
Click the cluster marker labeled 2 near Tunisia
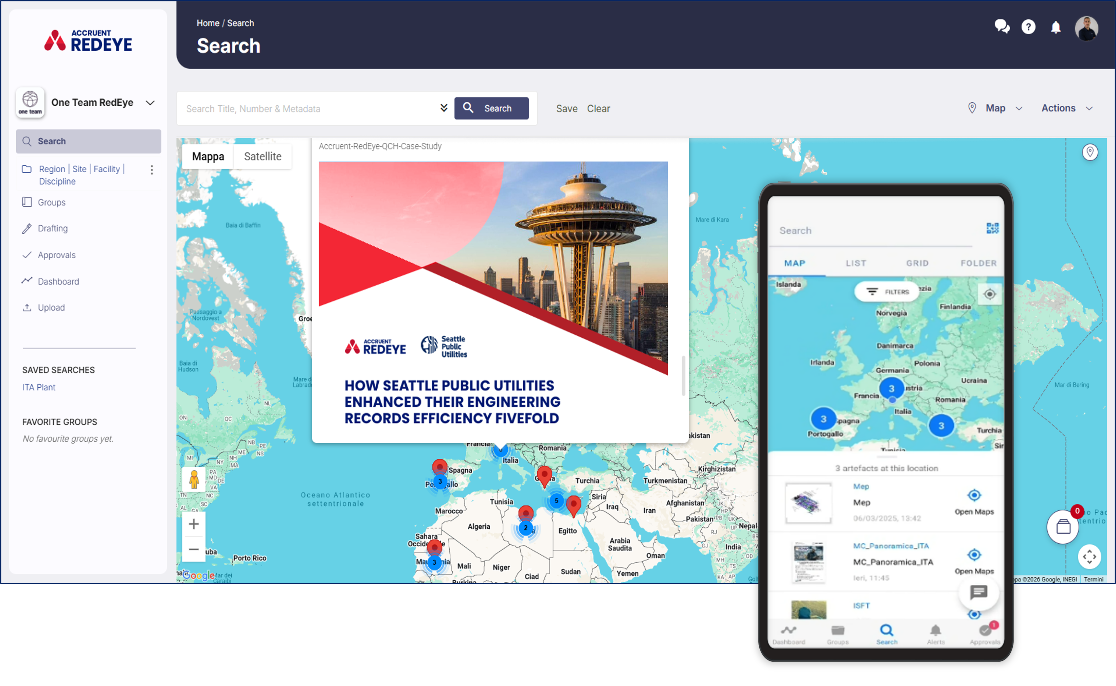click(525, 528)
